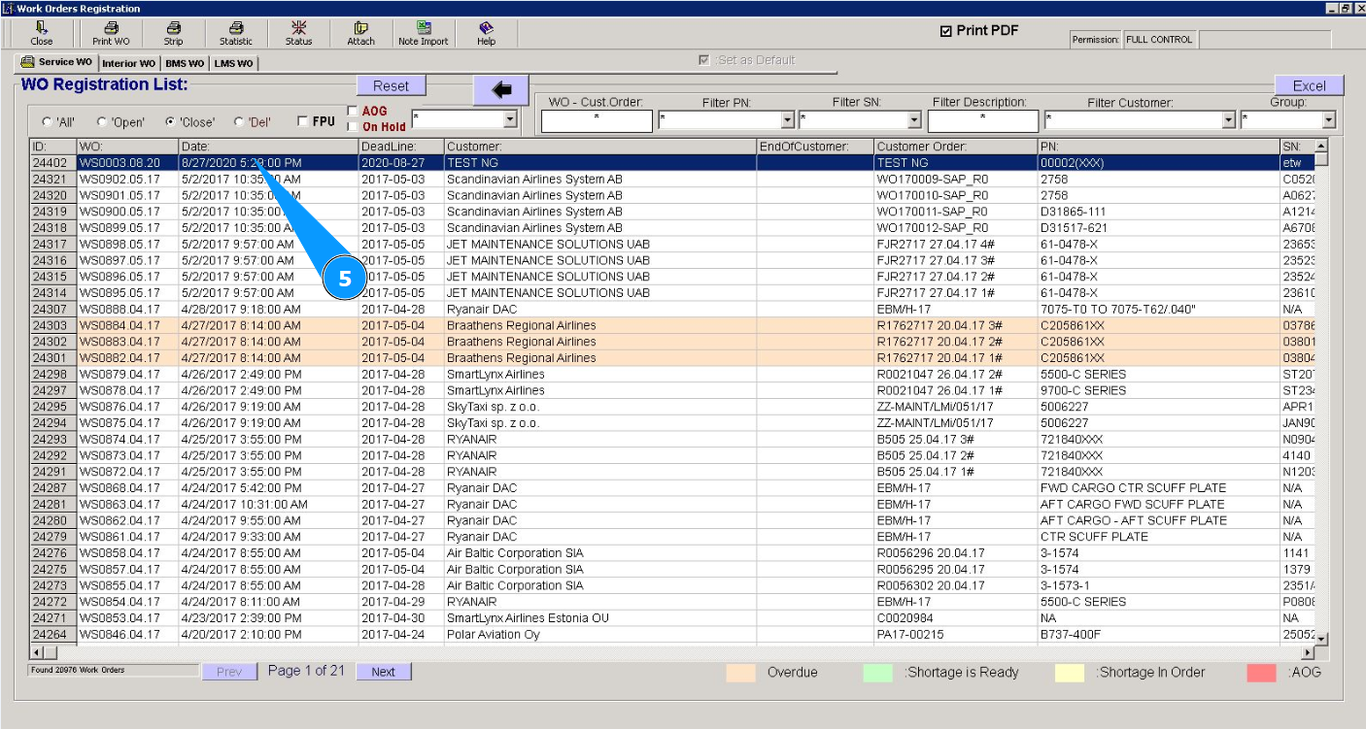The height and width of the screenshot is (729, 1366).
Task: Click the Customer Order column header
Action: pos(955,147)
